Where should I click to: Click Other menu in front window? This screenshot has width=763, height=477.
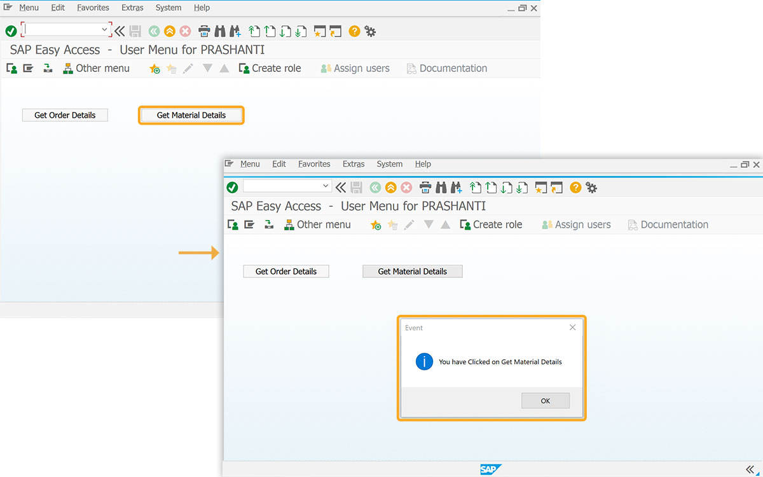click(x=317, y=225)
